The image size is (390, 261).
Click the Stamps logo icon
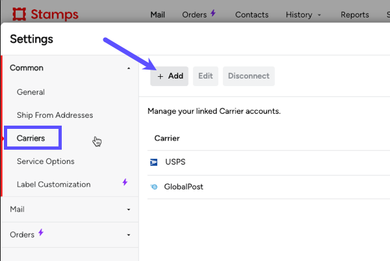coord(19,14)
